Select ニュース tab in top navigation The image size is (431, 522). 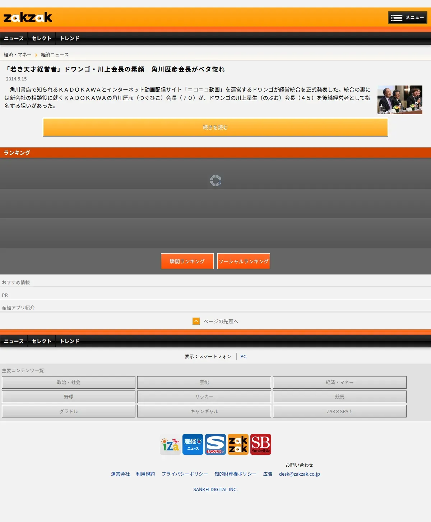tap(14, 38)
